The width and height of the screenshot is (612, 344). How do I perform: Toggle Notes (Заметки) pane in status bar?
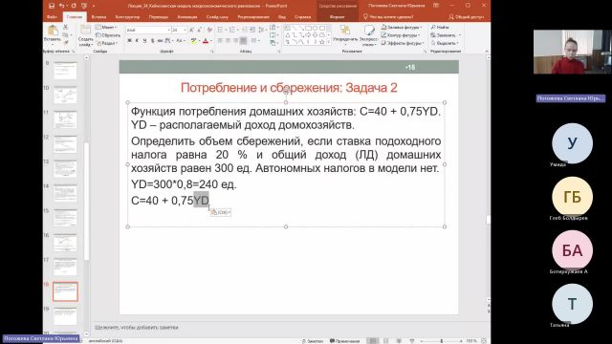click(313, 341)
